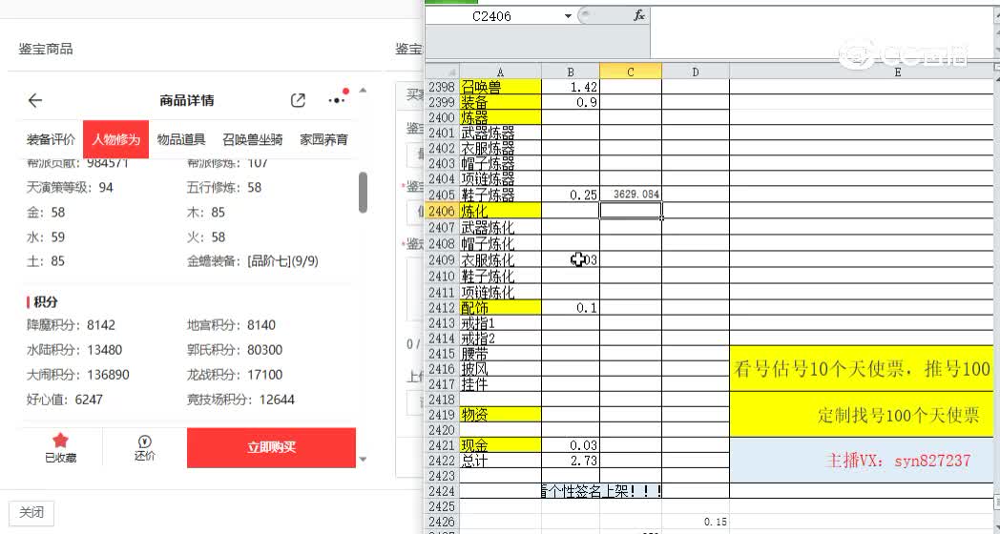Click the cell with total 2.73

(571, 461)
